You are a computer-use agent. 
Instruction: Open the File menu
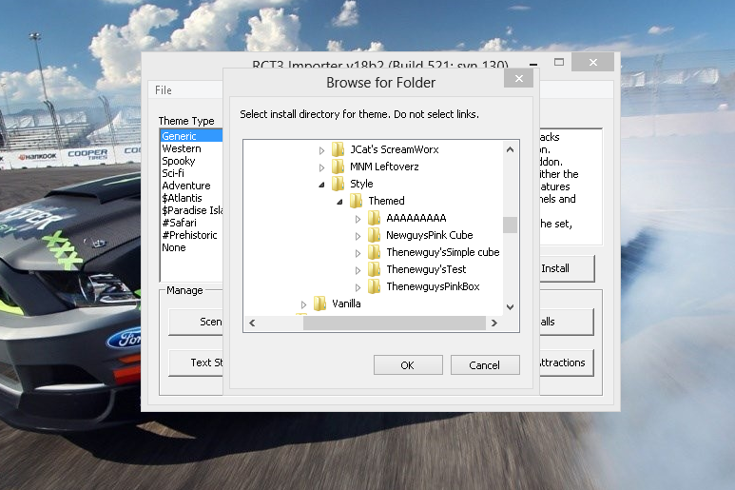(x=164, y=90)
